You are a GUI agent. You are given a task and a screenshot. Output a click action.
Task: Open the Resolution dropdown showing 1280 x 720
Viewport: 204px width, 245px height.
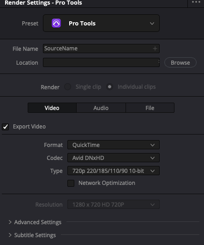pos(114,204)
